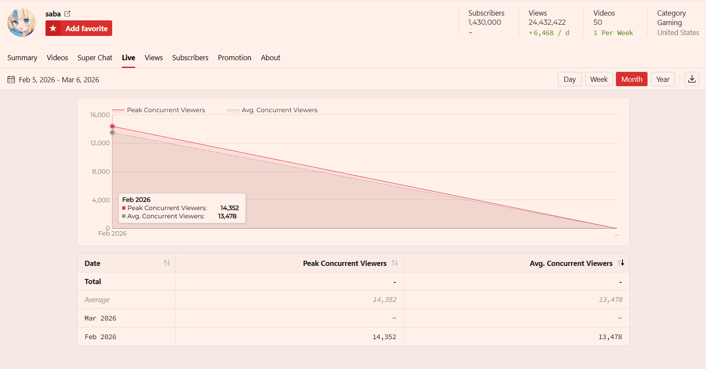The image size is (706, 369).
Task: Click the United States country label
Action: [x=678, y=33]
